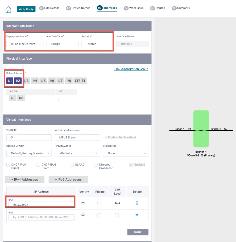Open the Device Details step
236x242 pixels.
pyautogui.click(x=78, y=8)
